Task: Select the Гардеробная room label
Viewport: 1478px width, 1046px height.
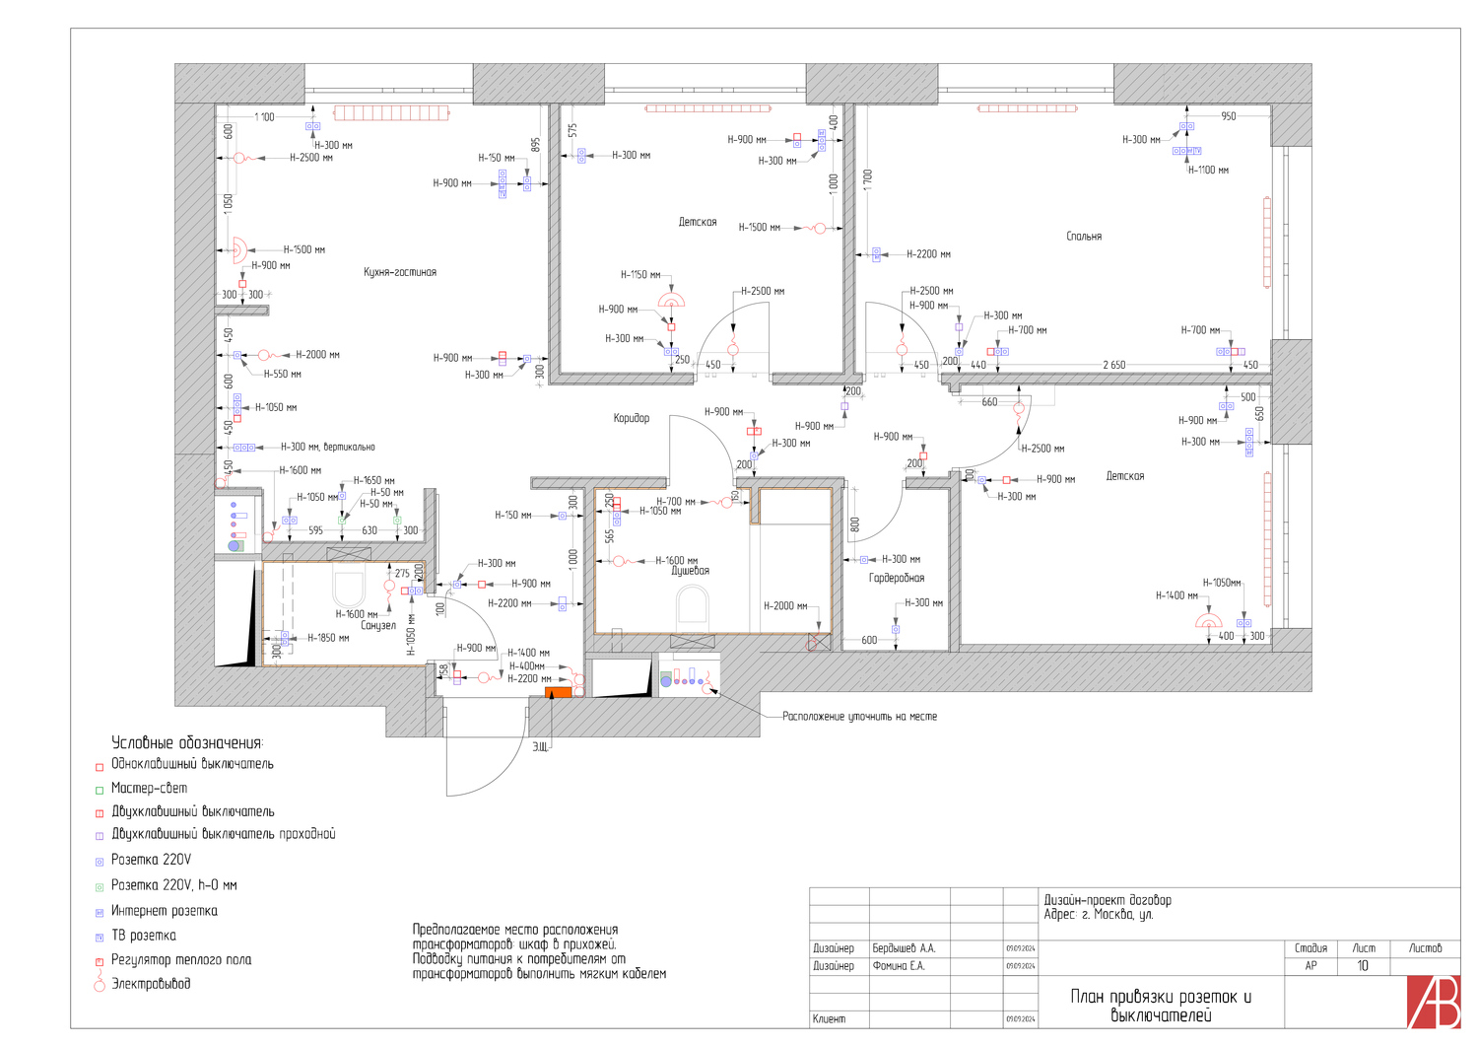Action: coord(897,579)
